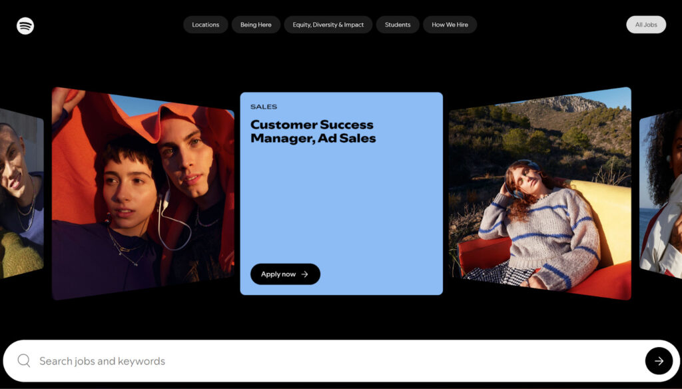This screenshot has height=389, width=682.
Task: Select the photo of woman on yellow sofa
Action: tap(539, 194)
